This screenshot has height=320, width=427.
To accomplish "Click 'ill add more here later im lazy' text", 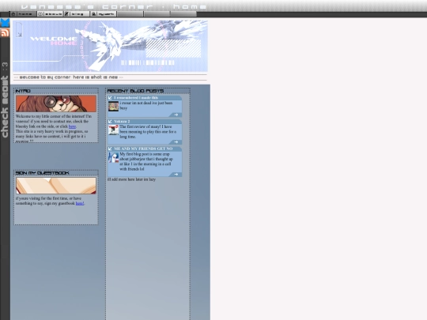I will pos(131,179).
